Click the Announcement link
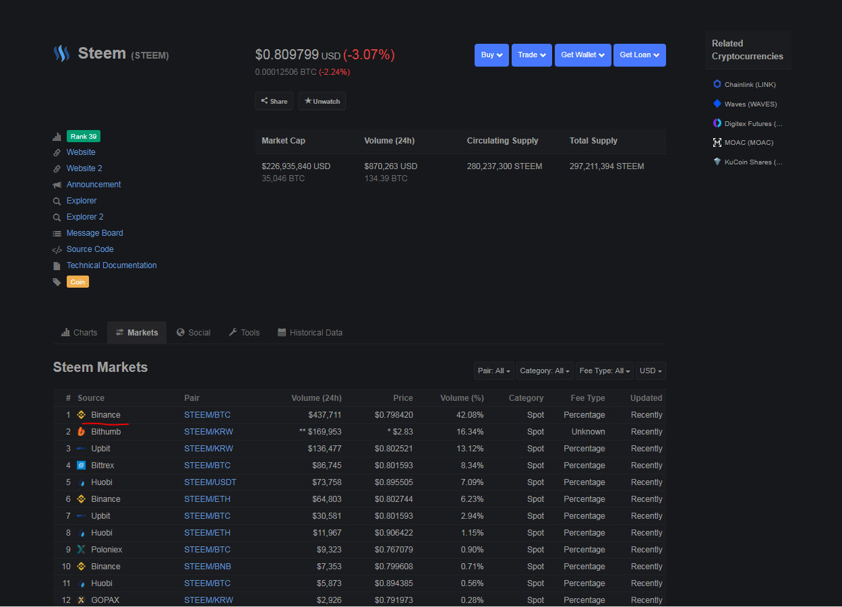The image size is (842, 607). click(x=94, y=185)
